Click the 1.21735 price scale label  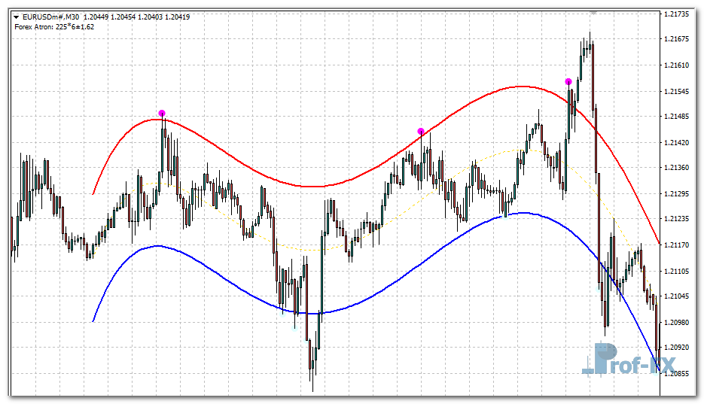[x=678, y=14]
